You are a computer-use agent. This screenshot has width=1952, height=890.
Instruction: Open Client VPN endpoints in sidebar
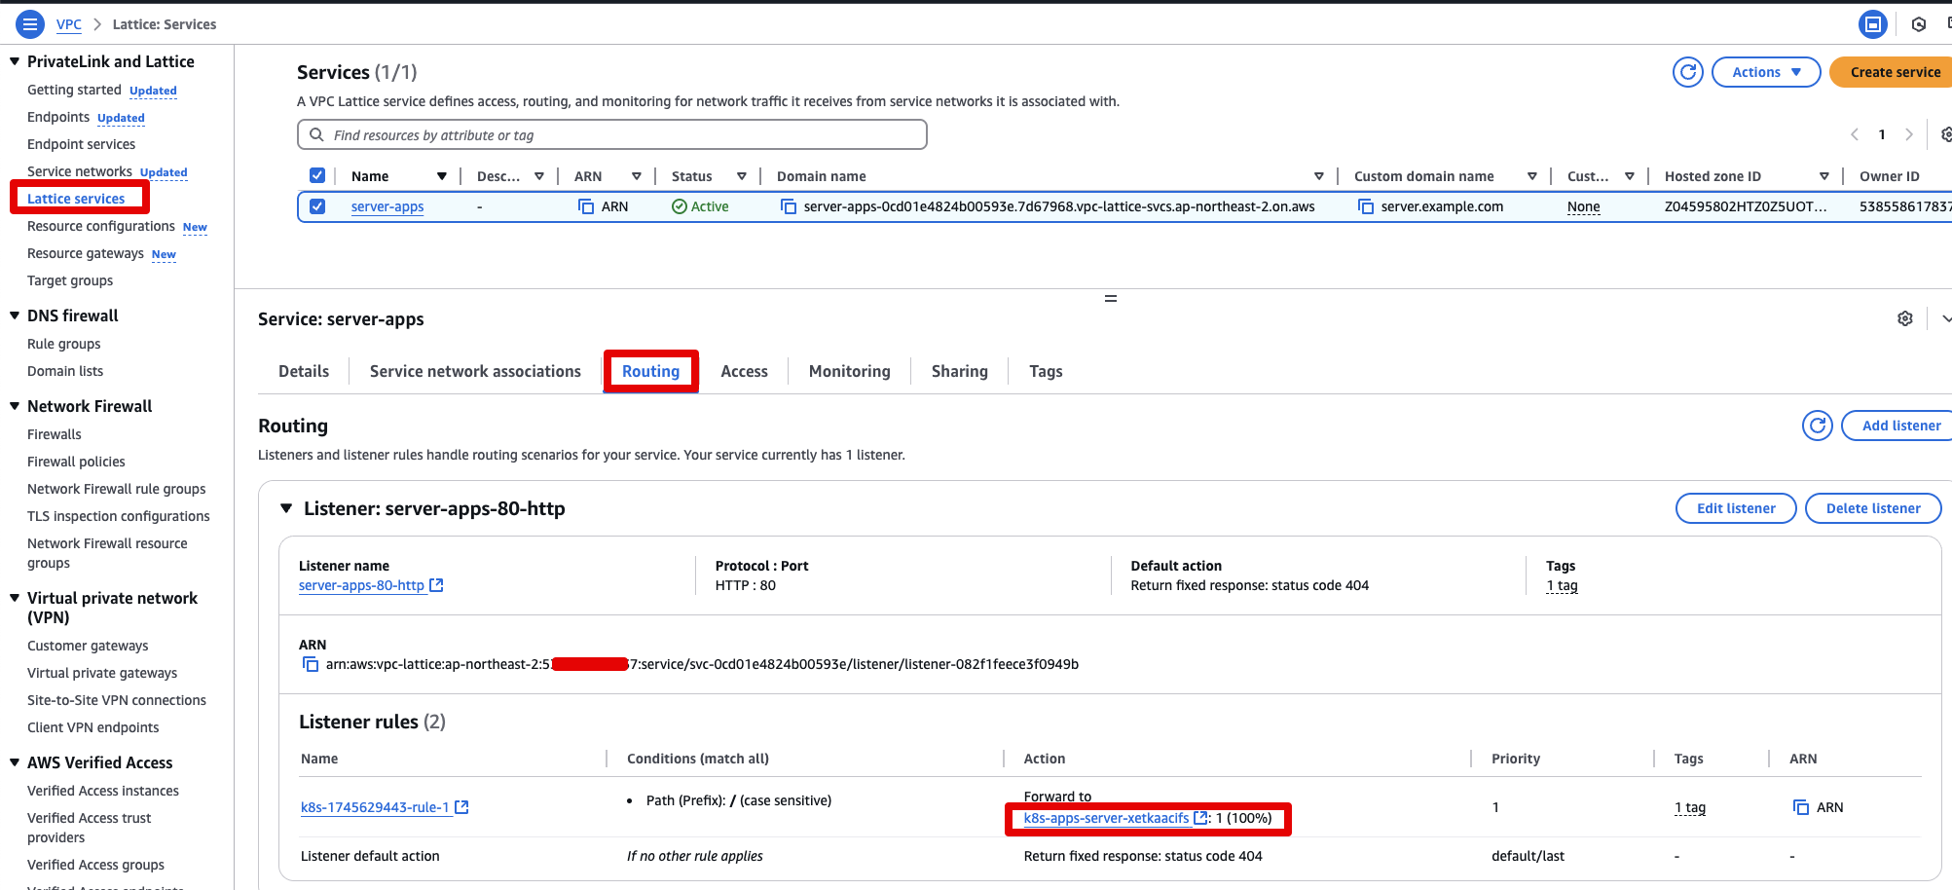(x=93, y=727)
